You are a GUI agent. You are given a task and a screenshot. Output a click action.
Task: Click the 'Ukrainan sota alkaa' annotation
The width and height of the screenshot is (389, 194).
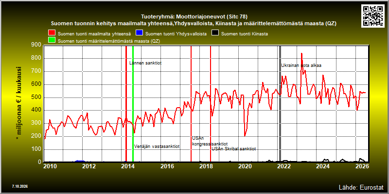click(301, 65)
